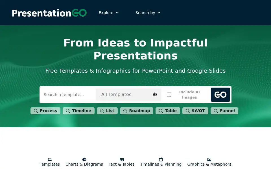The image size is (271, 169).
Task: Click the filter sliders icon
Action: pos(155,95)
